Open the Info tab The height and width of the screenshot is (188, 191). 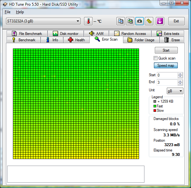(52, 40)
